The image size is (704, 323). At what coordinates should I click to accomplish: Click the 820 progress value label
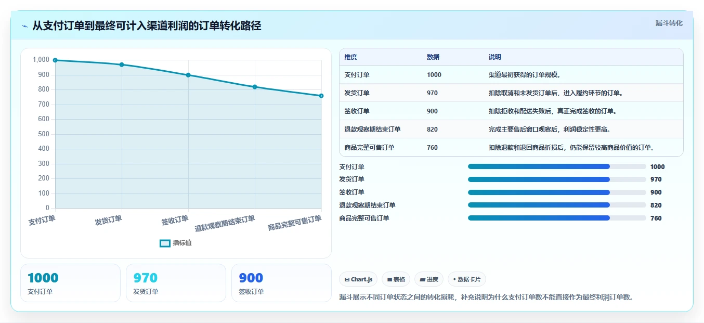point(656,205)
